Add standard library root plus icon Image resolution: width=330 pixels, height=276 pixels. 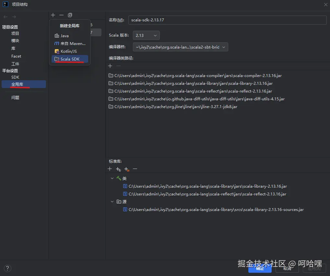pos(110,169)
